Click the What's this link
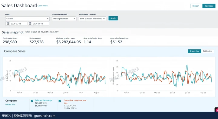This screenshot has width=218, height=119. click(10, 104)
